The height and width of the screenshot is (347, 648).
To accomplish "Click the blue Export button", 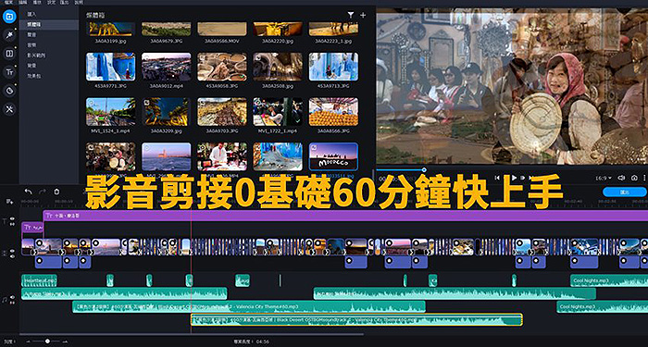I will point(624,192).
